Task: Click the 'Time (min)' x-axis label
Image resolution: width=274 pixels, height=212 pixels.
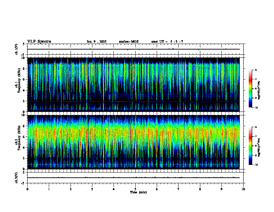Action: pos(138,192)
